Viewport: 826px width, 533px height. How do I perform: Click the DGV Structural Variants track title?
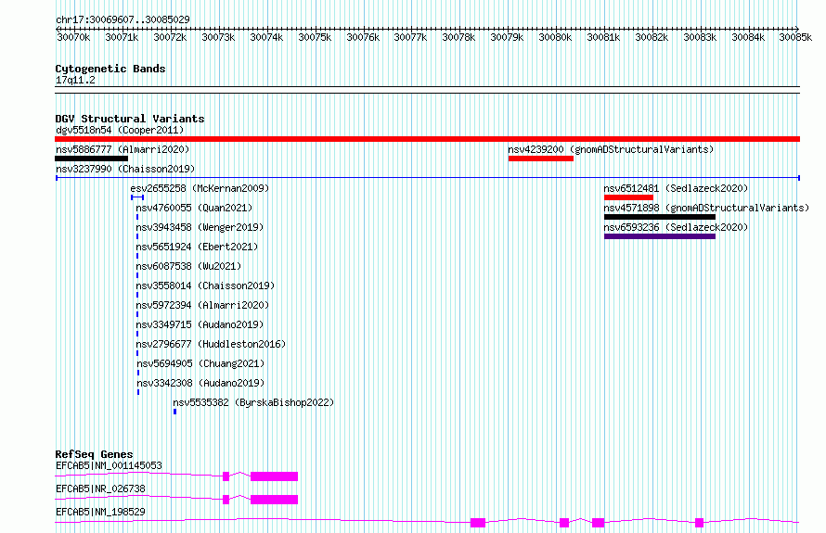(130, 119)
